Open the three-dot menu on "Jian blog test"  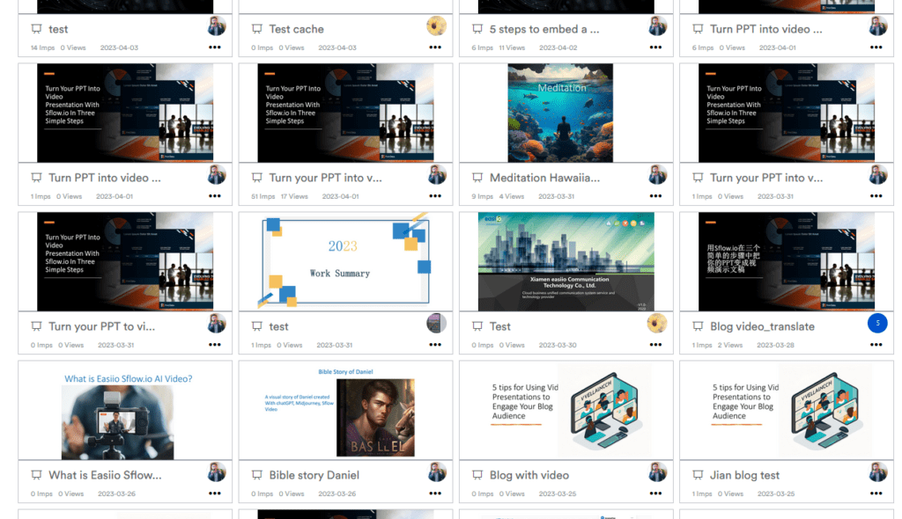(876, 493)
